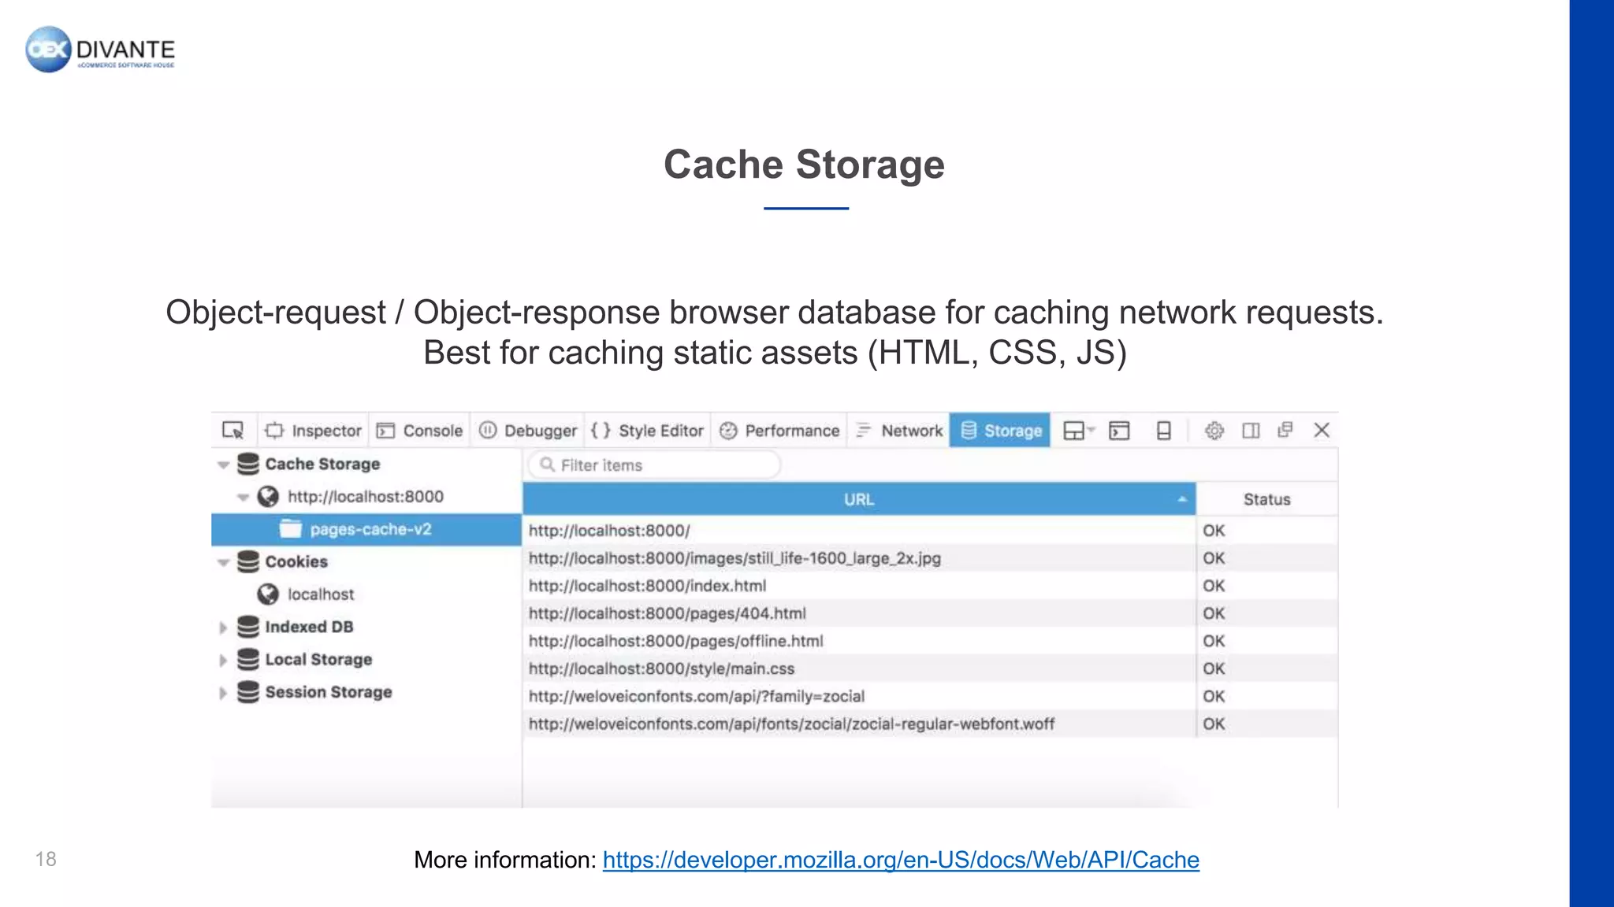Collapse the http://localhost:8000 node
Image resolution: width=1614 pixels, height=907 pixels.
[x=243, y=497]
